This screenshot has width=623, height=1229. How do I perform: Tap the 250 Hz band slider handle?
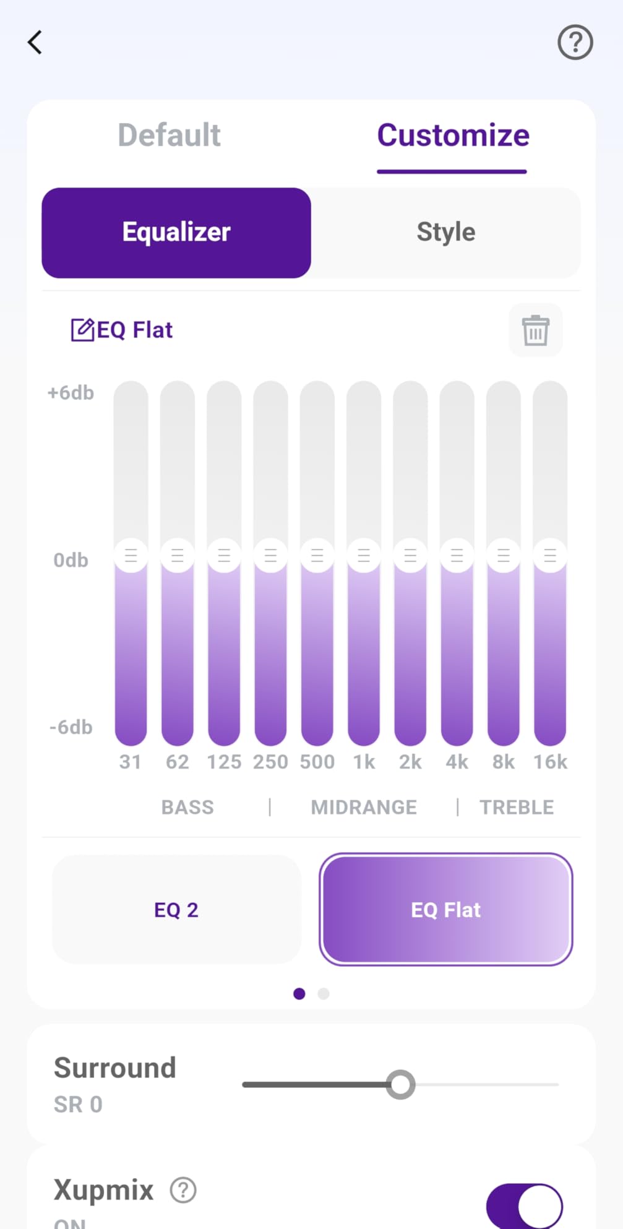pyautogui.click(x=270, y=555)
